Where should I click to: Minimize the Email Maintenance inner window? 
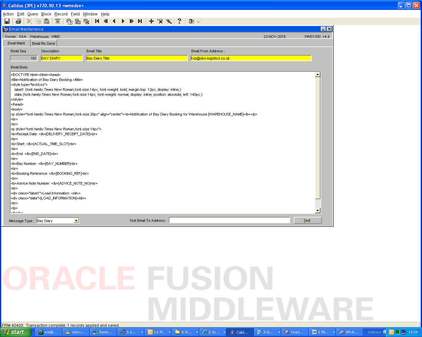323,29
